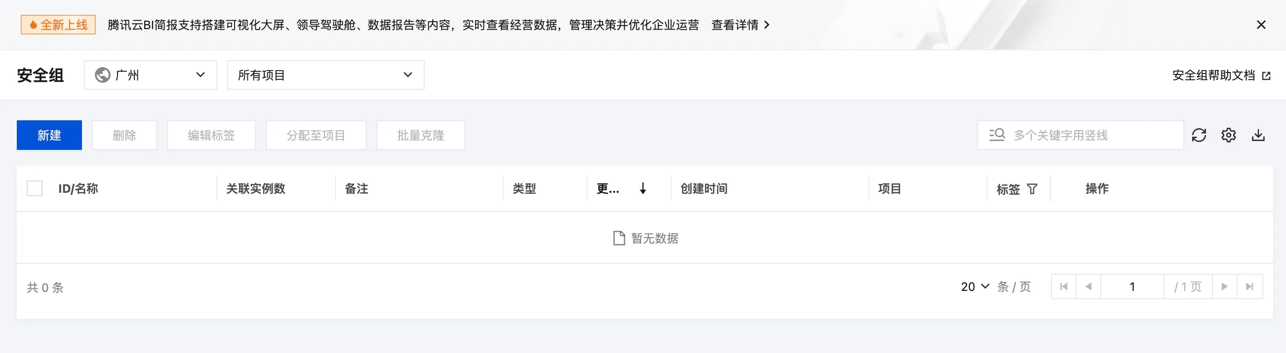Click the 批量克隆 button
Image resolution: width=1286 pixels, height=353 pixels.
(x=420, y=135)
